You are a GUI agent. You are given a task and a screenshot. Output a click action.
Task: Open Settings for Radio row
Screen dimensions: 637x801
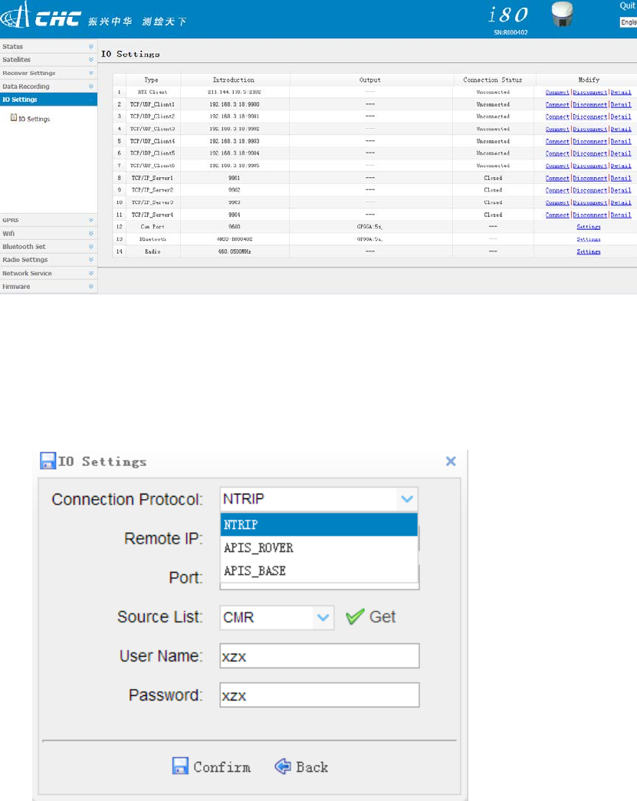click(589, 251)
